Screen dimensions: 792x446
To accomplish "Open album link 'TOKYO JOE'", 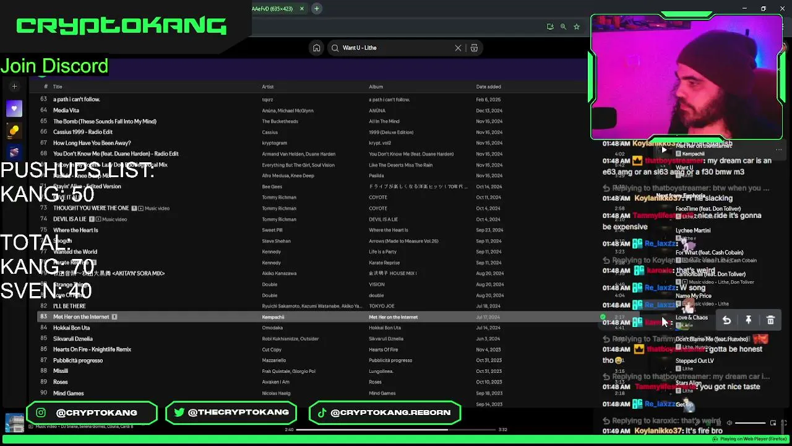I will 382,306.
